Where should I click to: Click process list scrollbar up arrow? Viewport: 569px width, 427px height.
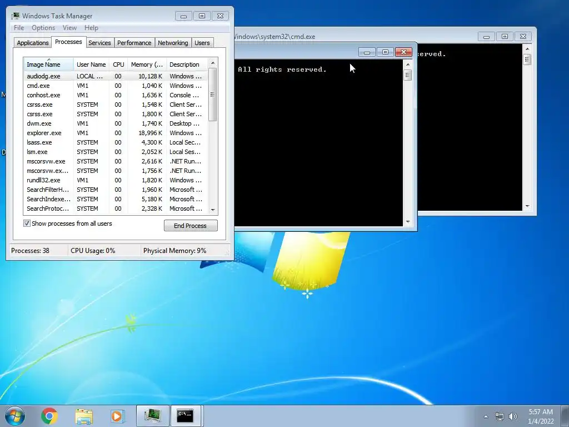[x=213, y=63]
